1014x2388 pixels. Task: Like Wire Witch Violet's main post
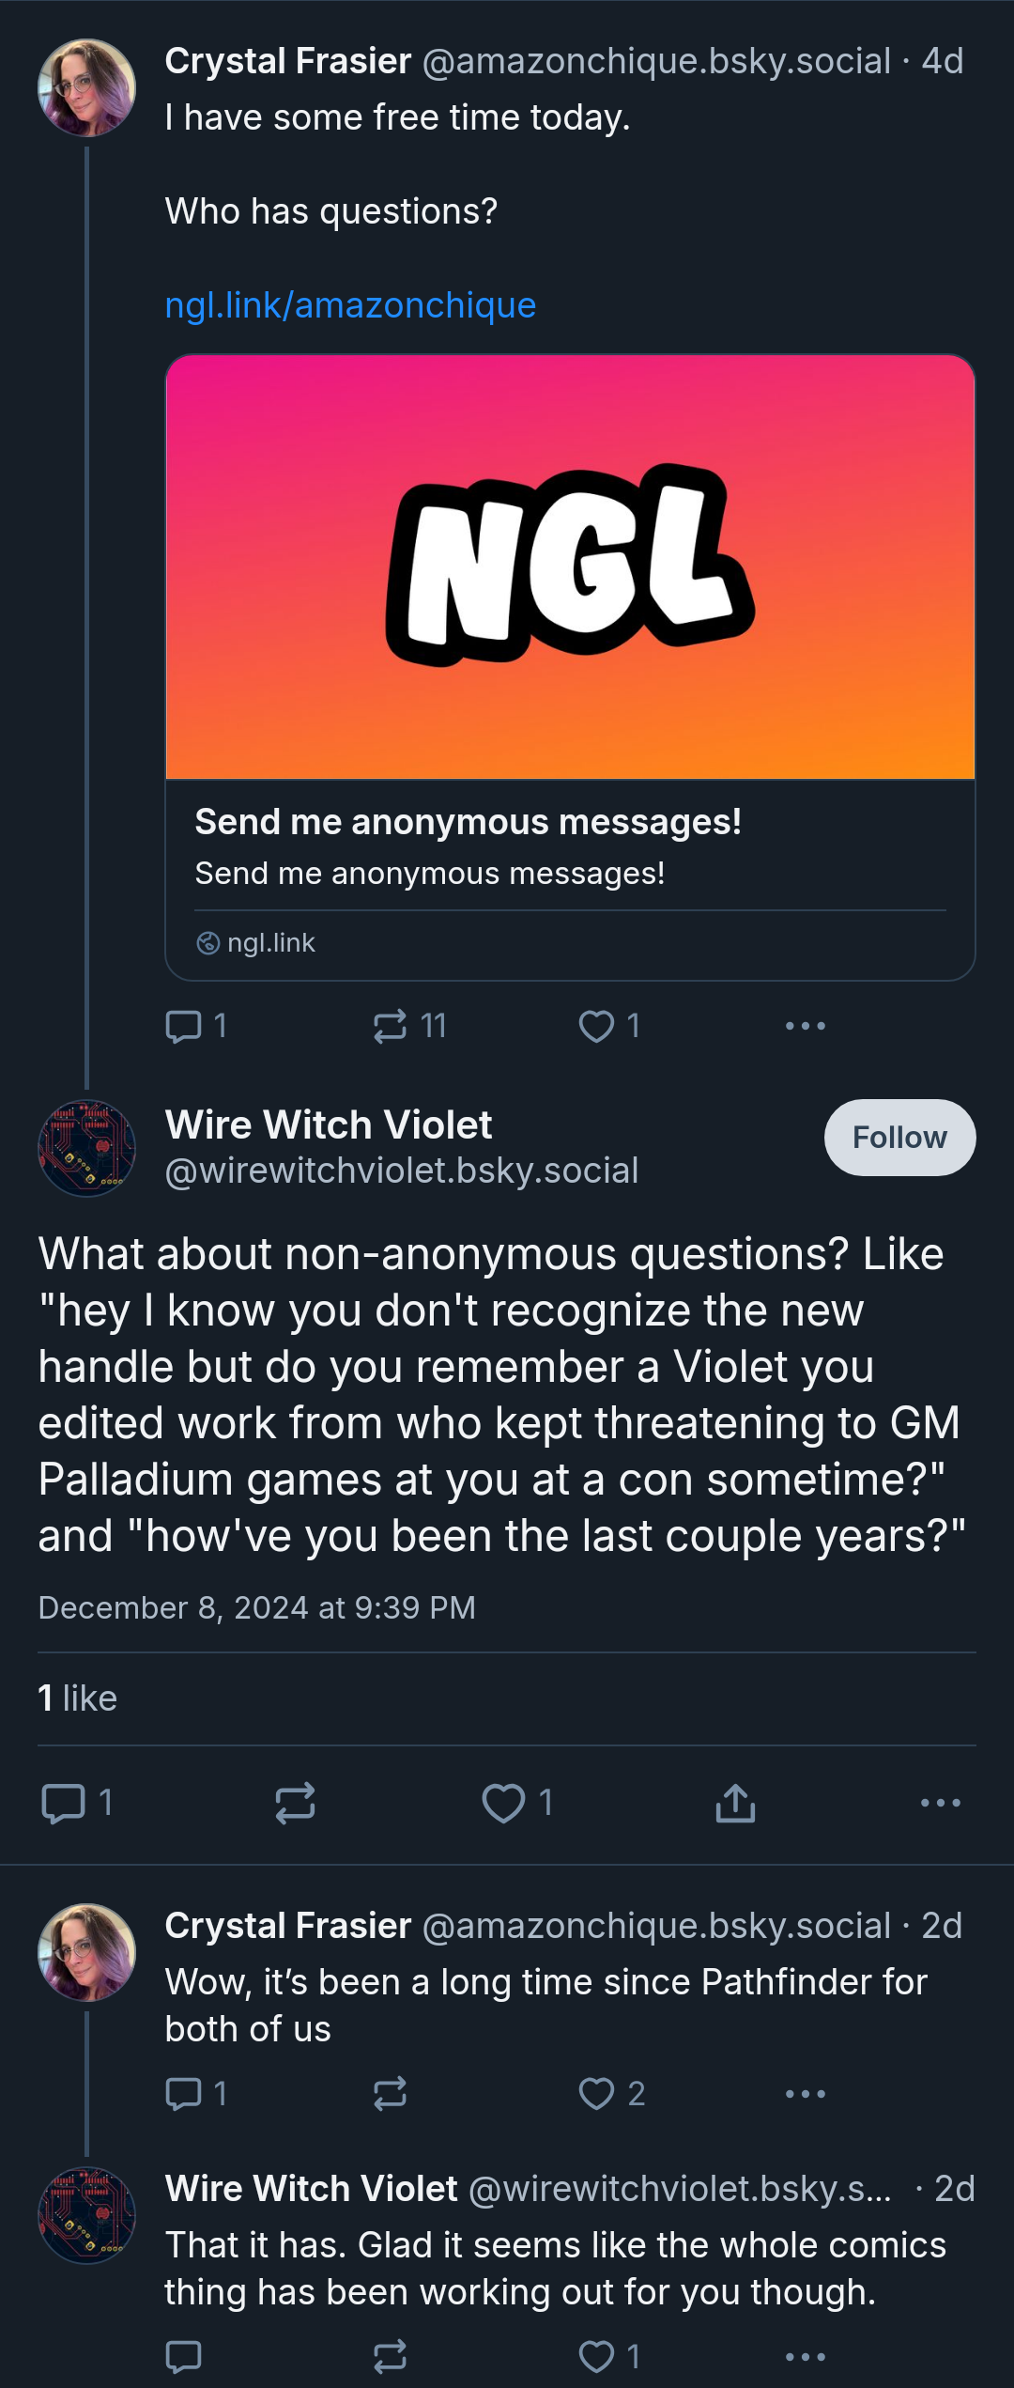coord(517,1803)
